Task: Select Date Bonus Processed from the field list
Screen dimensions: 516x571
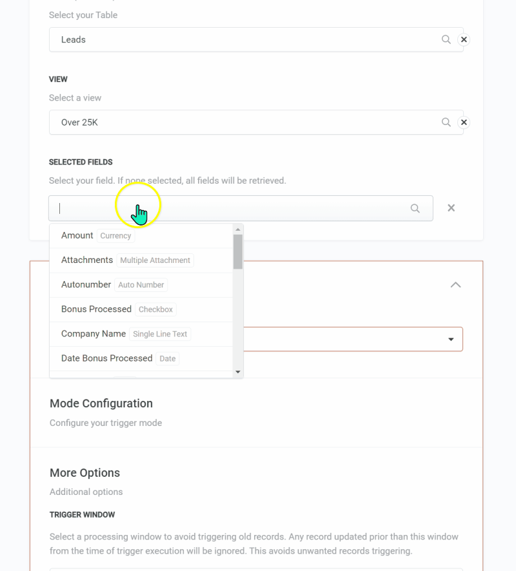Action: 106,358
